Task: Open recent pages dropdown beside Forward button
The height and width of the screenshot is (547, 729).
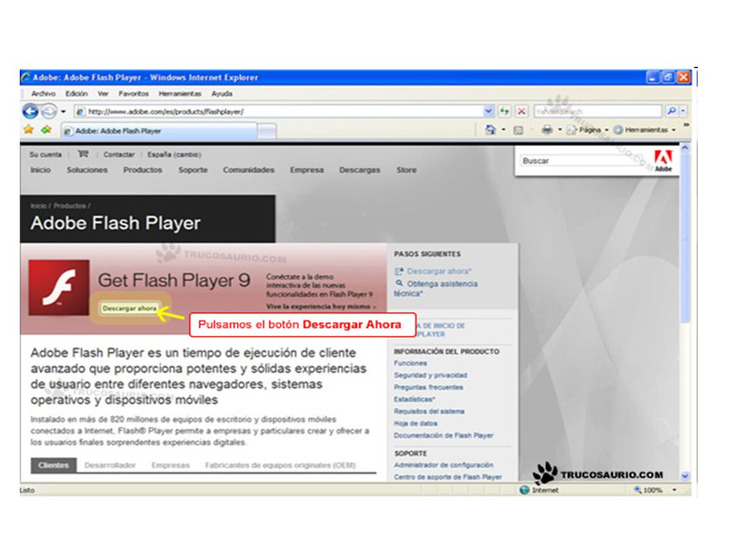Action: (x=63, y=112)
